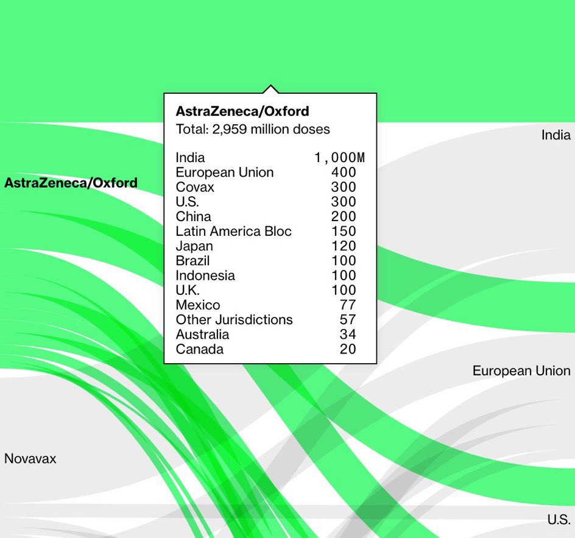Viewport: 575px width, 538px height.
Task: Click the 20 value for Canada
Action: tap(348, 349)
